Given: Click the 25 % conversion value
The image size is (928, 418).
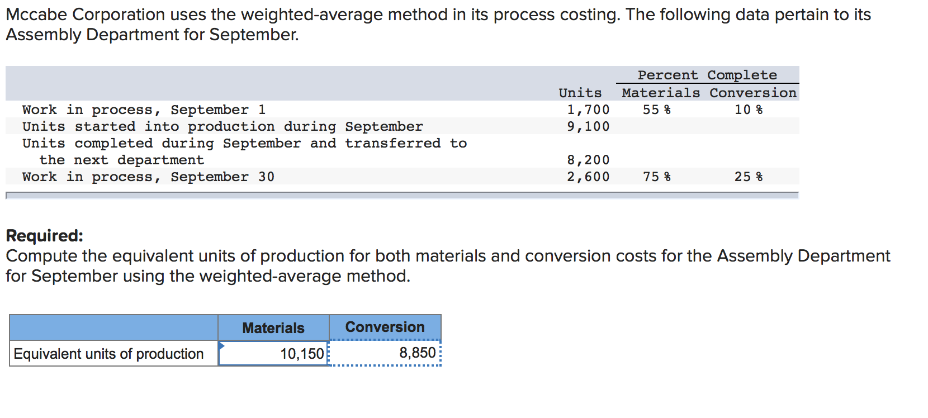Looking at the screenshot, I should [749, 177].
